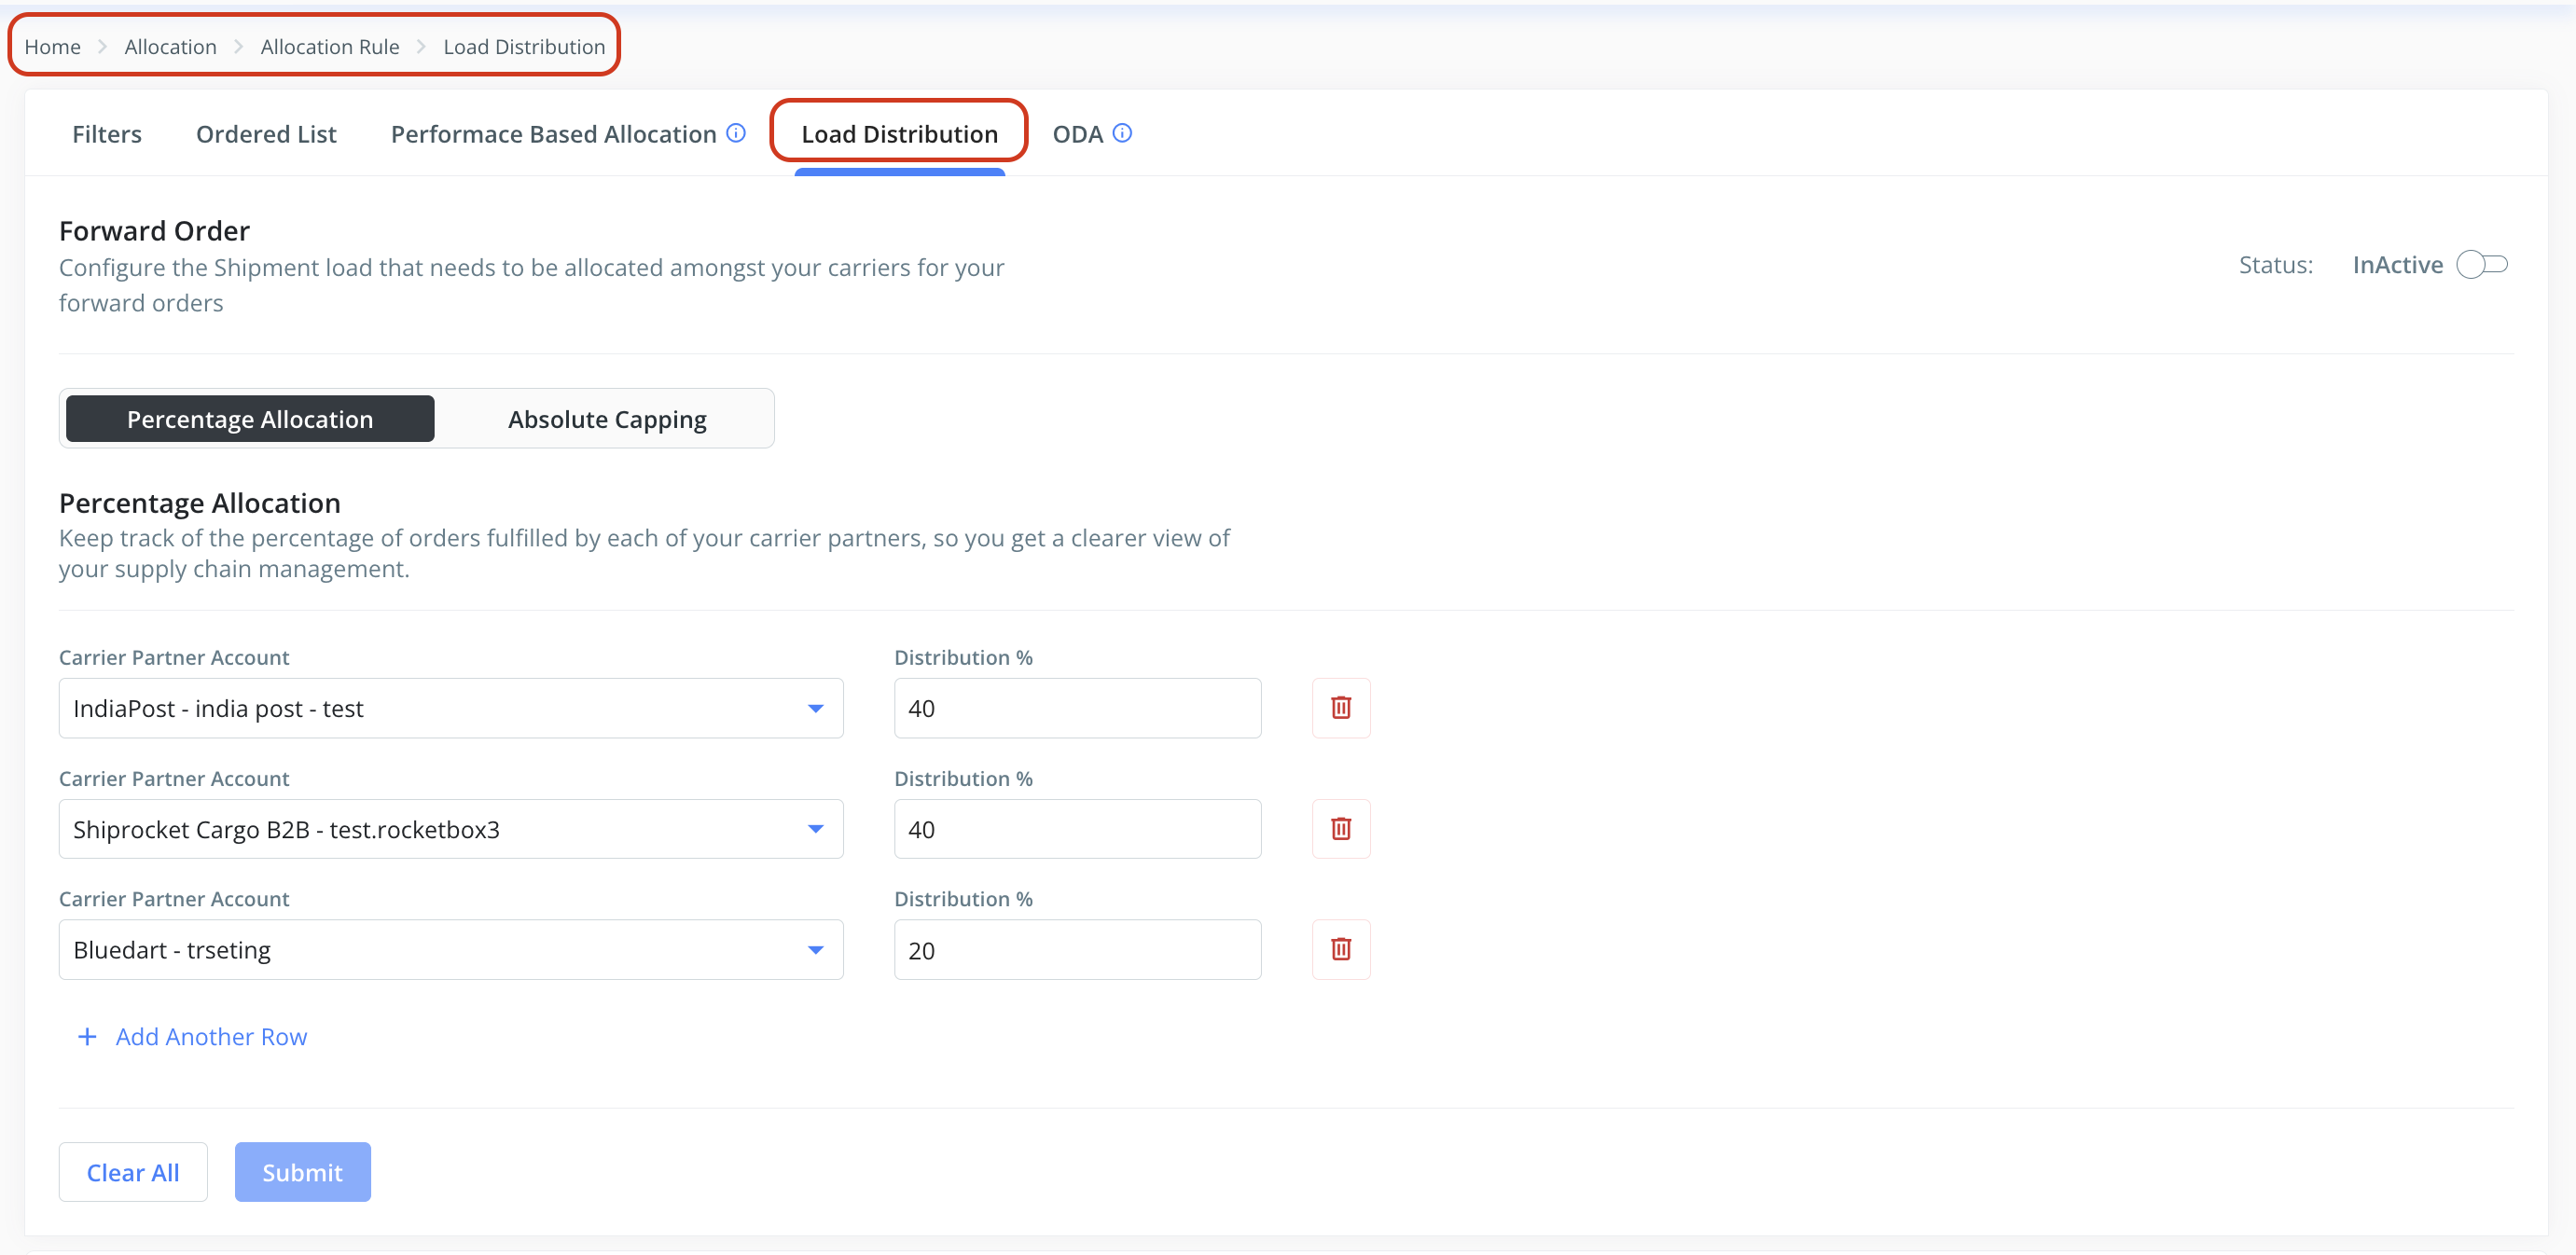2576x1255 pixels.
Task: Delete the IndiaPost carrier row
Action: 1340,708
